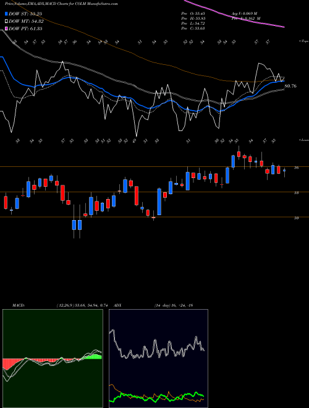Screen dimensions: 309x408
Task: Select the 'DOW ST: 55.23' legend text
Action: click(x=26, y=14)
